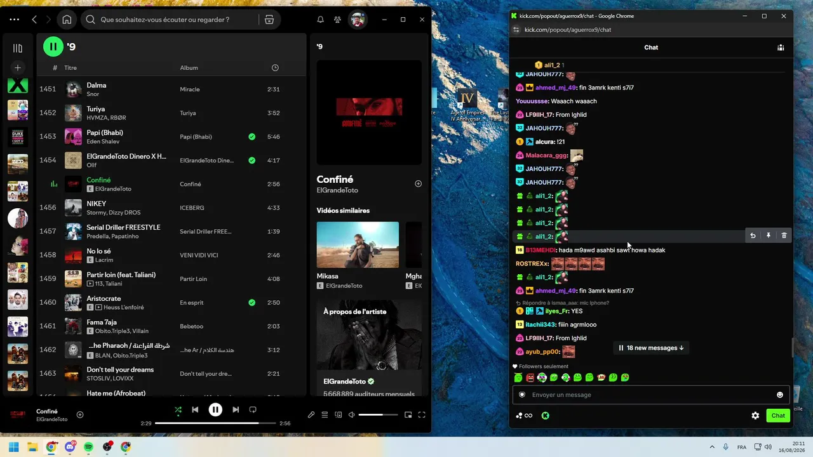The image size is (813, 457).
Task: Open the ICEBERG album link
Action: [192, 208]
